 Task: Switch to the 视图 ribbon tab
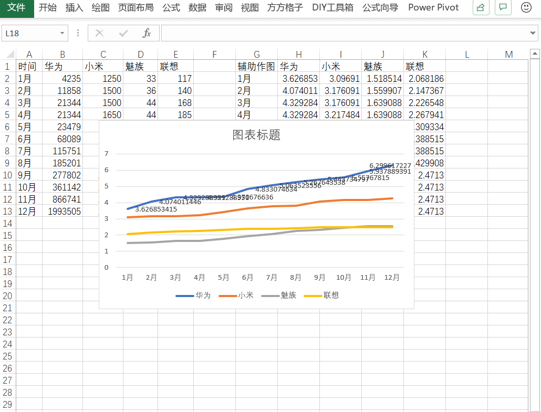250,7
